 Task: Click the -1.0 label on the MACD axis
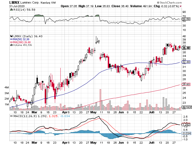click(x=185, y=140)
